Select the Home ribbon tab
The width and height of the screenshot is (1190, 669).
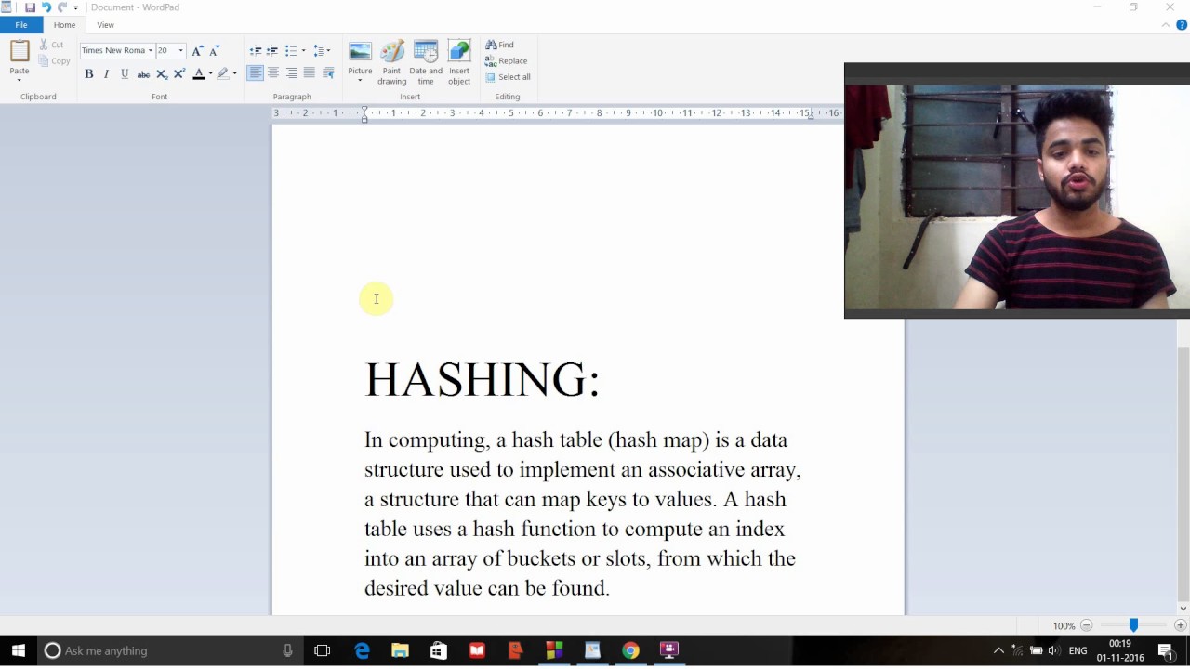pyautogui.click(x=64, y=25)
